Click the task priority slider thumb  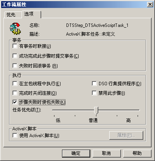tap(96, 111)
